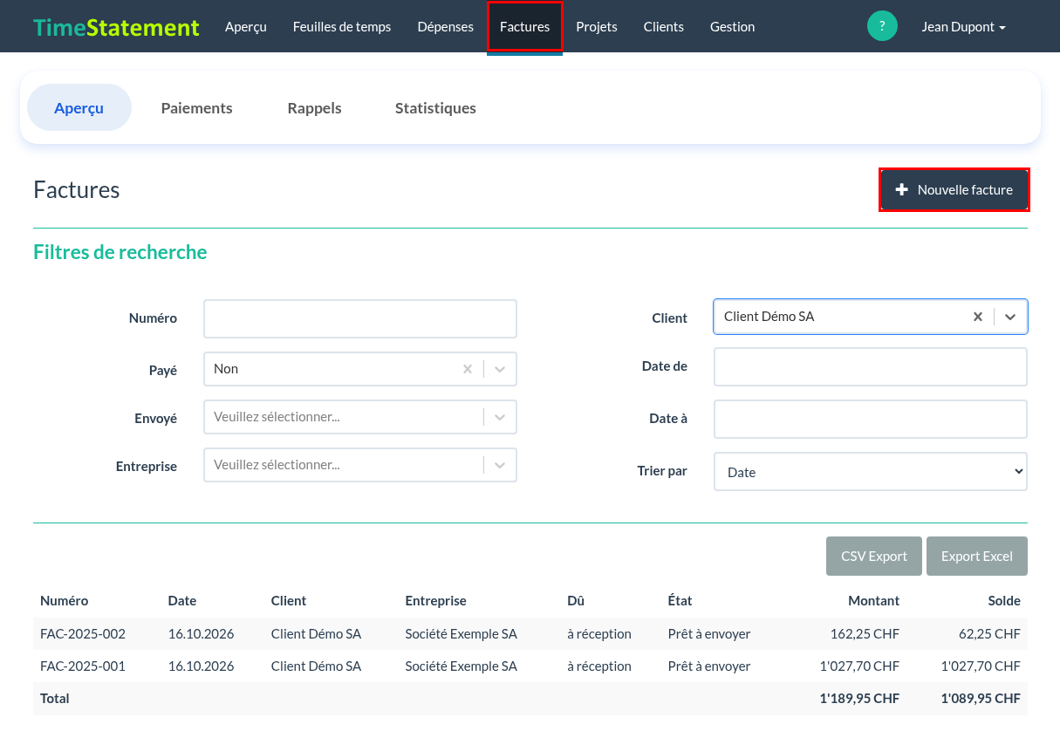Open the Envoyé filter dropdown

(360, 417)
